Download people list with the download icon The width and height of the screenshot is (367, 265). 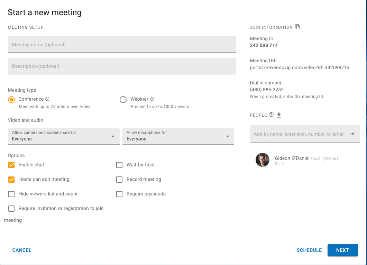click(x=278, y=115)
